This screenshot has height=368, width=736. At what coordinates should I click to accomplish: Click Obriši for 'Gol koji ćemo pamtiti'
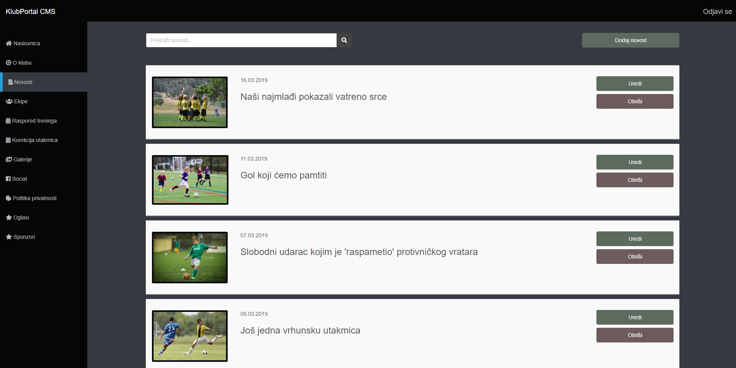(635, 180)
